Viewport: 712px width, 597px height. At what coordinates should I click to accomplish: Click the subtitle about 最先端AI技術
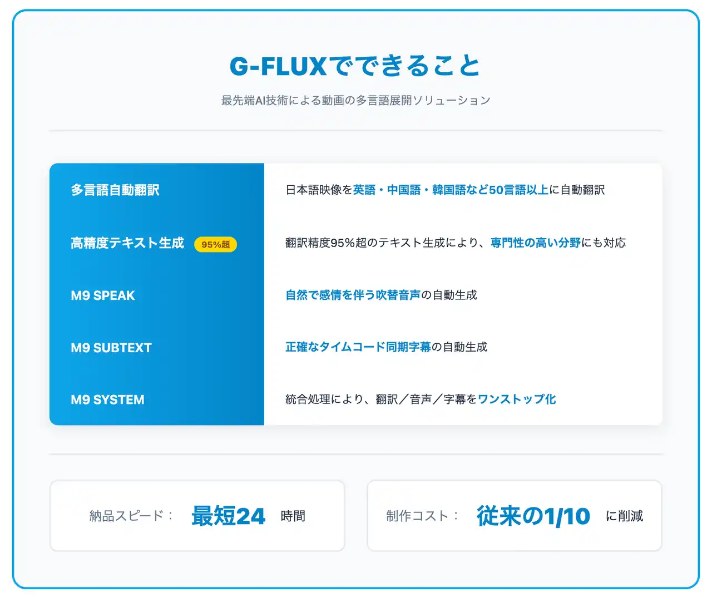pos(355,101)
